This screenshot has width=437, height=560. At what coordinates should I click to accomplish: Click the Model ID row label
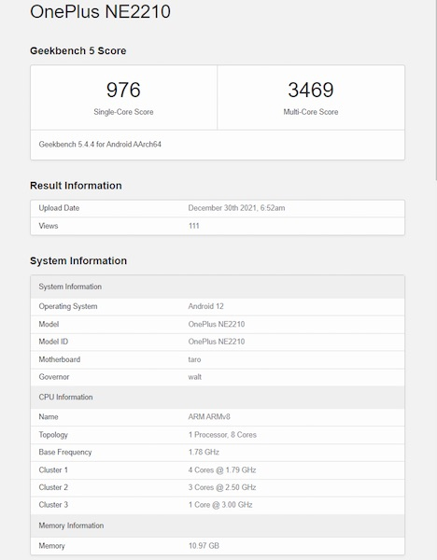(x=53, y=342)
